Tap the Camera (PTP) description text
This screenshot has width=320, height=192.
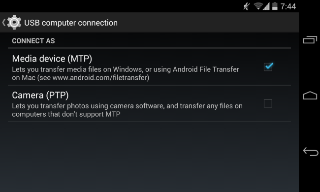click(x=128, y=110)
